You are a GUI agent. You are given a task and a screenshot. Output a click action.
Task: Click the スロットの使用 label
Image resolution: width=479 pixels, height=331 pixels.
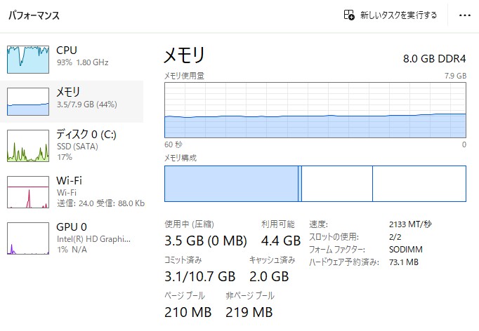tap(334, 237)
